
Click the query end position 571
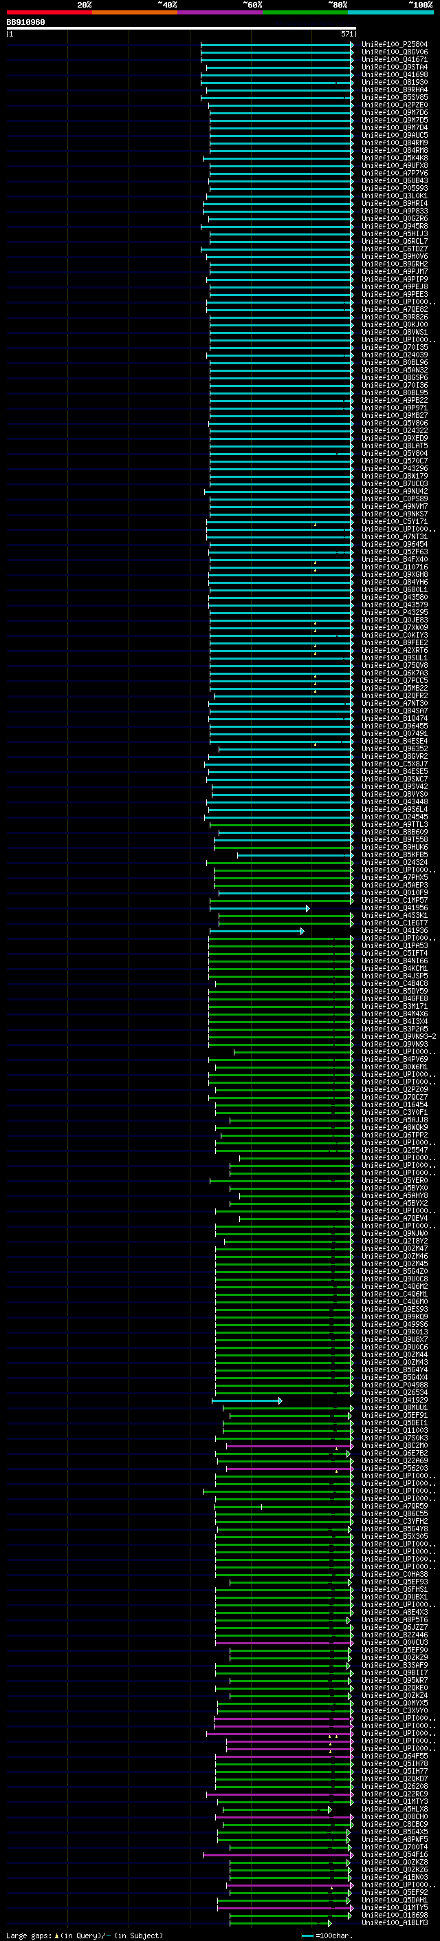click(346, 34)
